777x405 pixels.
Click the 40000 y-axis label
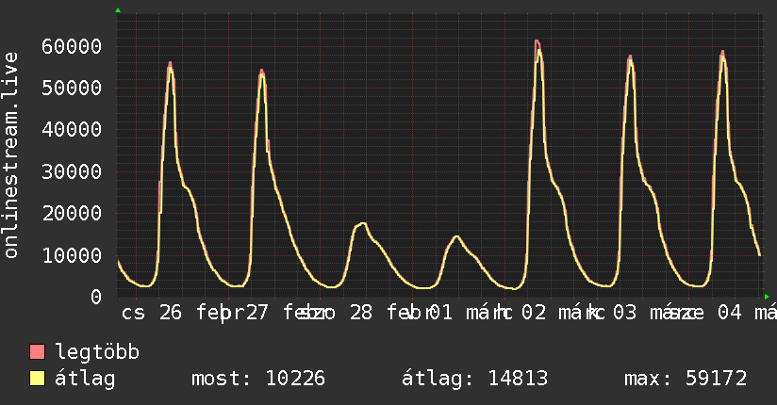pyautogui.click(x=72, y=130)
